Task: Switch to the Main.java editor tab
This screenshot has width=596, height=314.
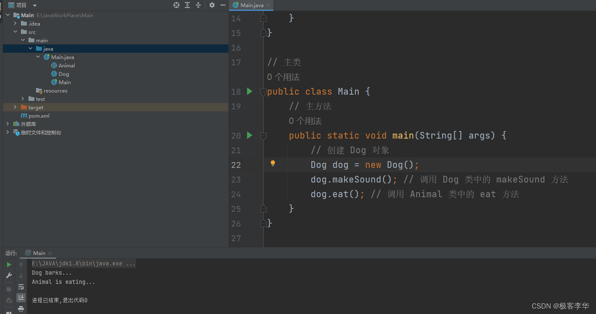Action: pos(252,5)
